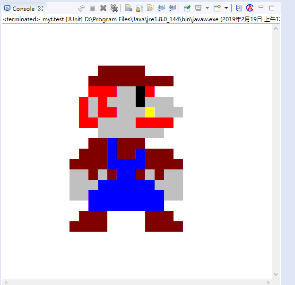Click the Open Console icon
This screenshot has height=285, width=295.
tap(217, 8)
